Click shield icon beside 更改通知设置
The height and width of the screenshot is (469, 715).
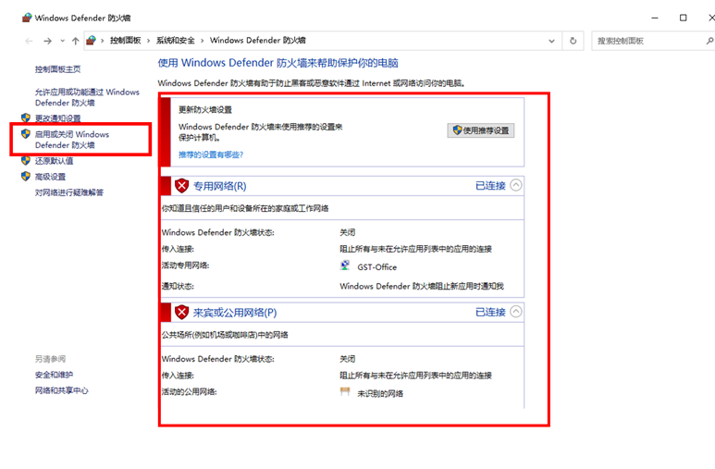tap(26, 117)
